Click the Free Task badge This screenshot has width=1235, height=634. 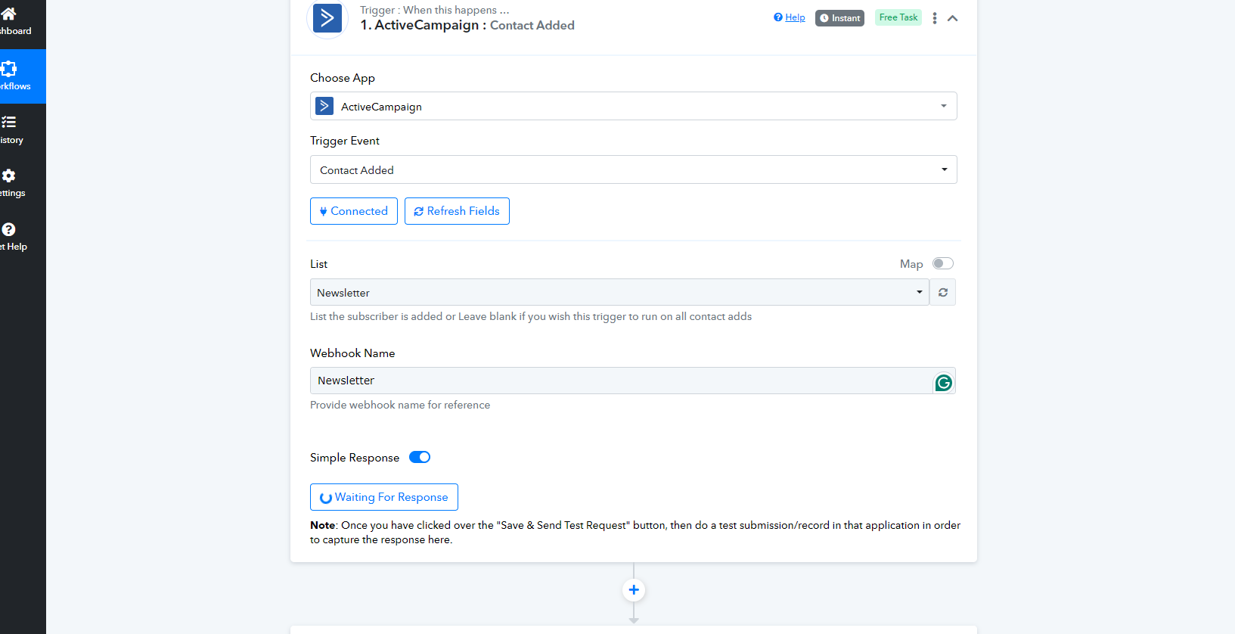(x=898, y=17)
